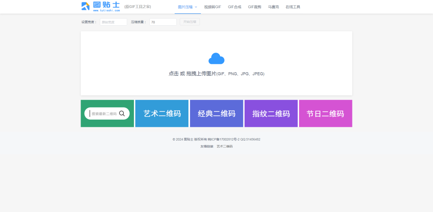Screen dimensions: 433x212
Task: Click the cloud upload icon
Action: tap(216, 59)
